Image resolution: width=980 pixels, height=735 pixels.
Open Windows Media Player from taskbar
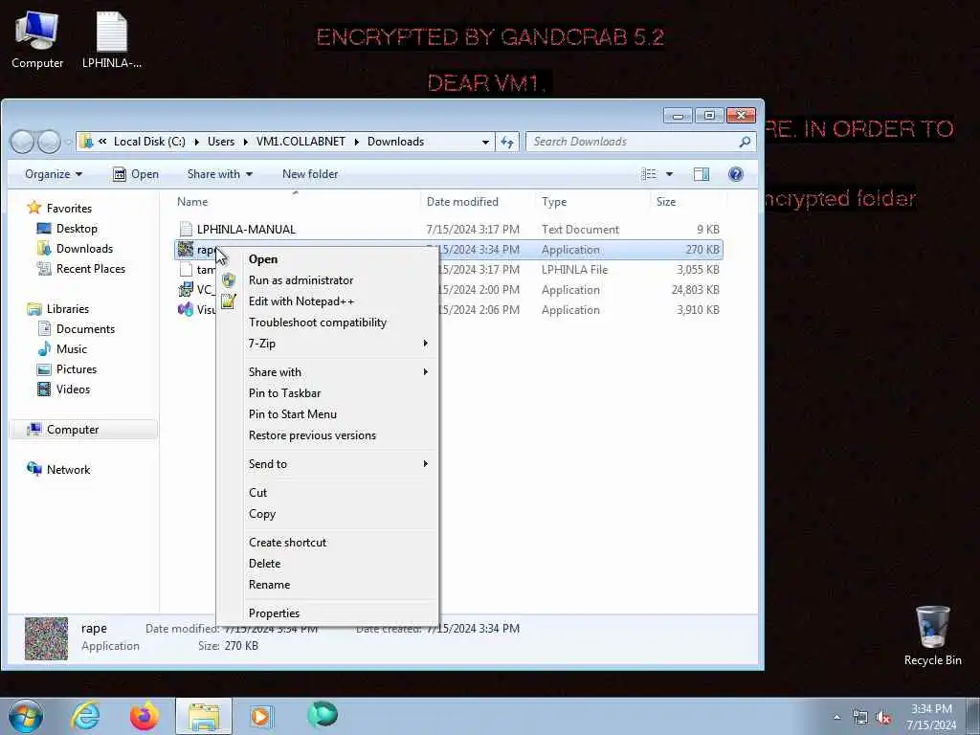click(x=261, y=716)
